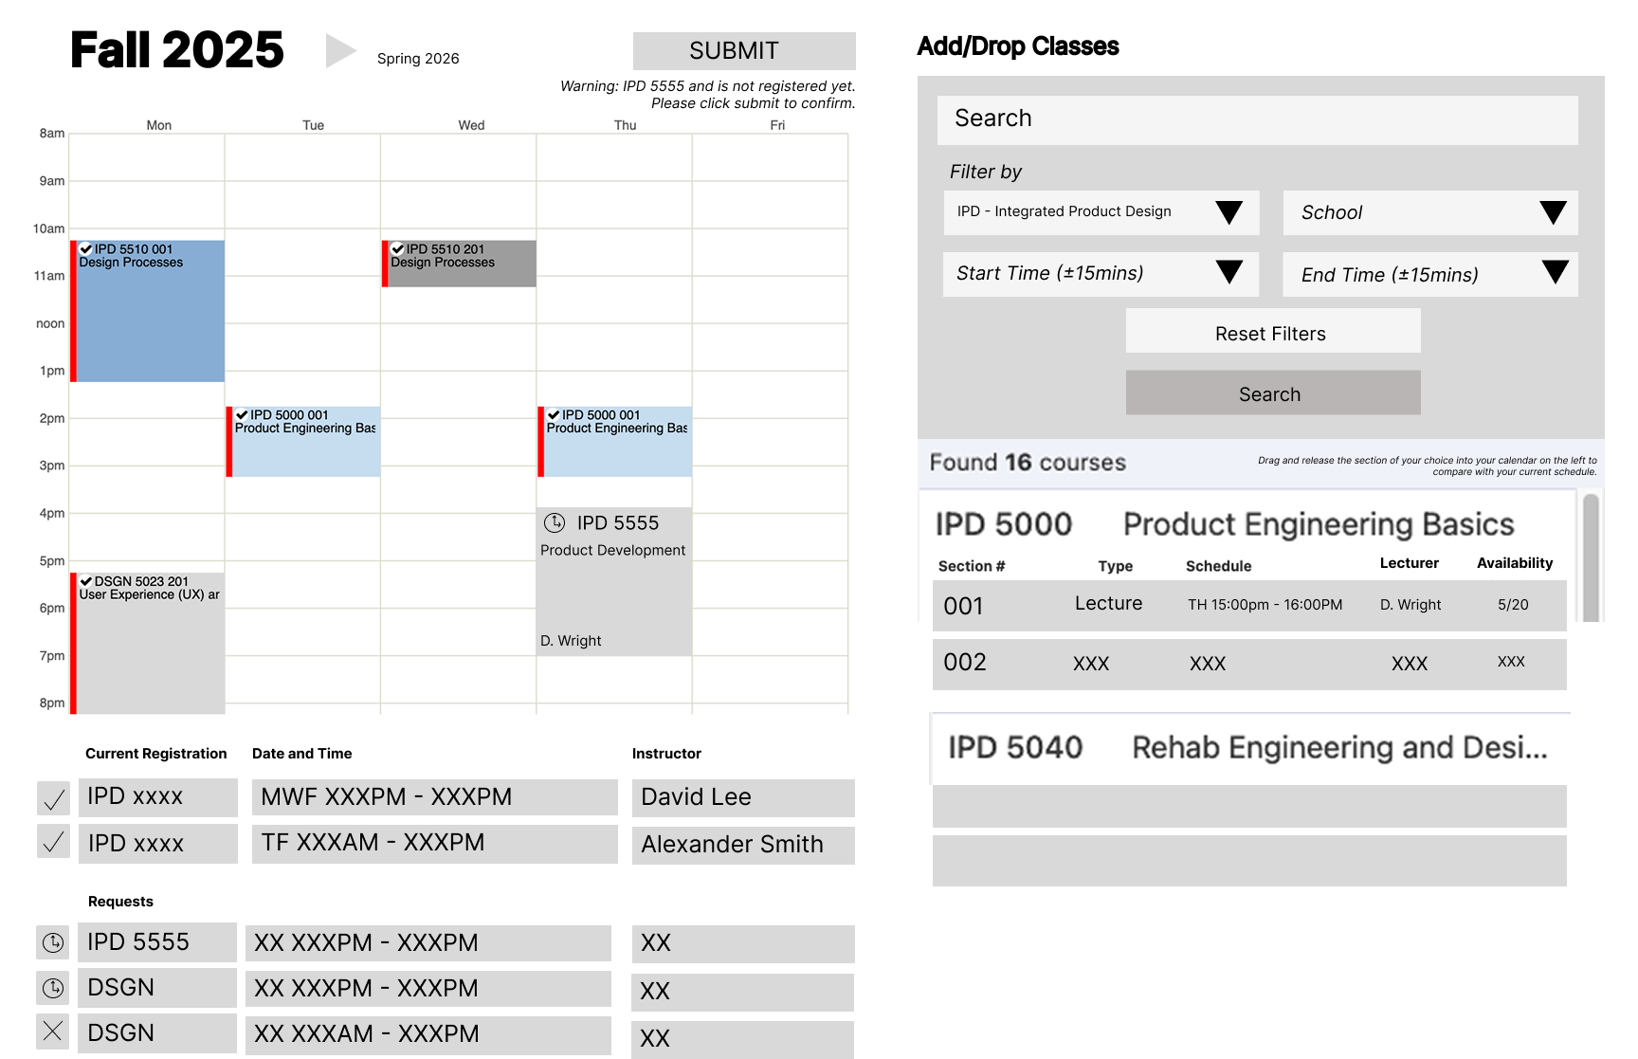1638x1059 pixels.
Task: Click the next-semester arrow beside Fall 2025
Action: [339, 51]
